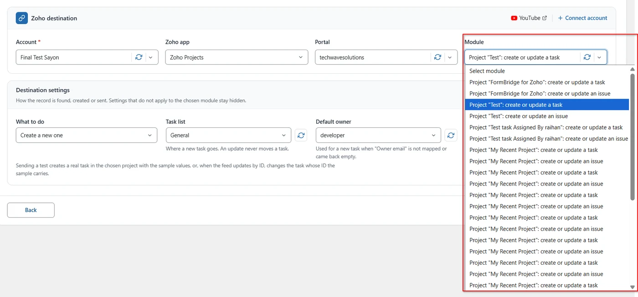The image size is (638, 297).
Task: Click the red YouTube logo icon
Action: pyautogui.click(x=514, y=18)
